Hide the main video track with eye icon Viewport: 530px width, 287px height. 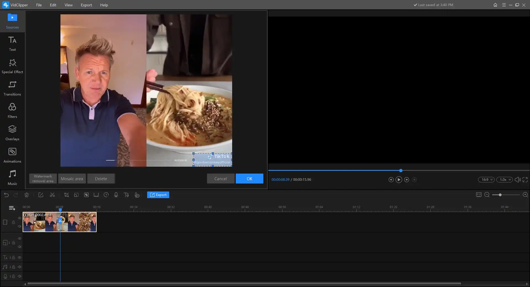pos(20,218)
